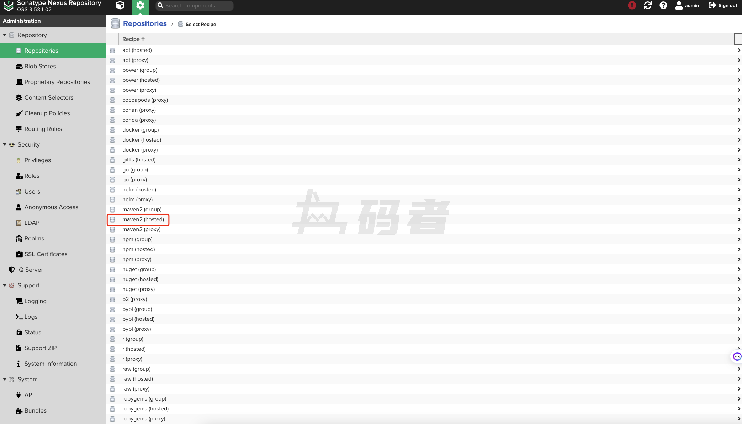
Task: Click the admin user profile icon
Action: coord(679,5)
